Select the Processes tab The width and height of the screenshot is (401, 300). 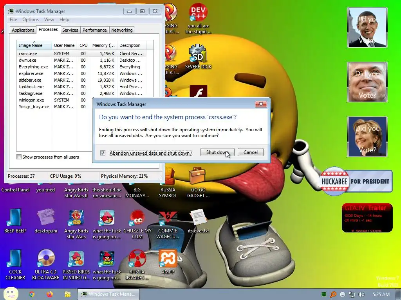coord(48,29)
